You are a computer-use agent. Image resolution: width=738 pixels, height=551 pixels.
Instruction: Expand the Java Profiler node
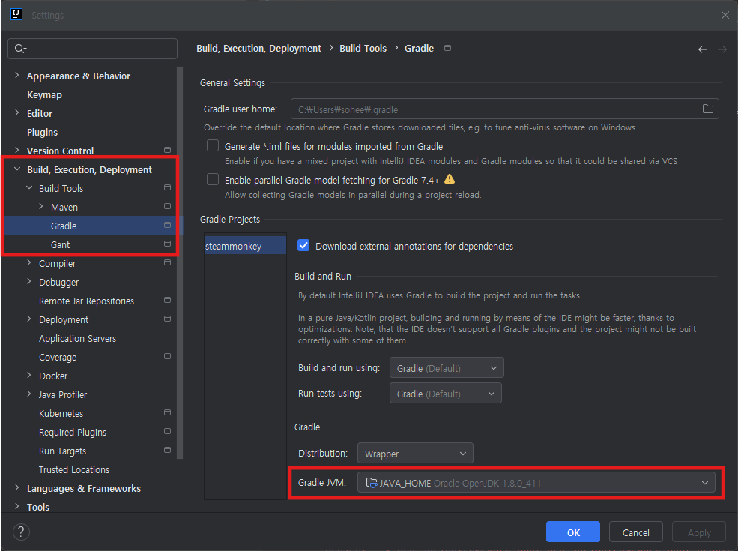click(29, 394)
